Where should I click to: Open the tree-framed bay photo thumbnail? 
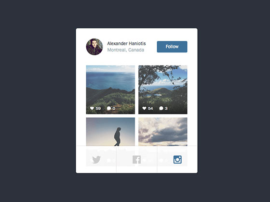tap(163, 89)
